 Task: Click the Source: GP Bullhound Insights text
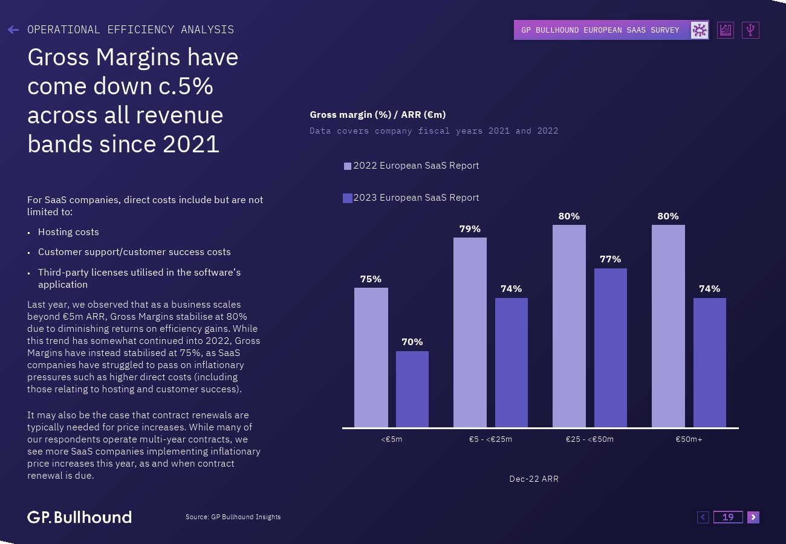(233, 517)
